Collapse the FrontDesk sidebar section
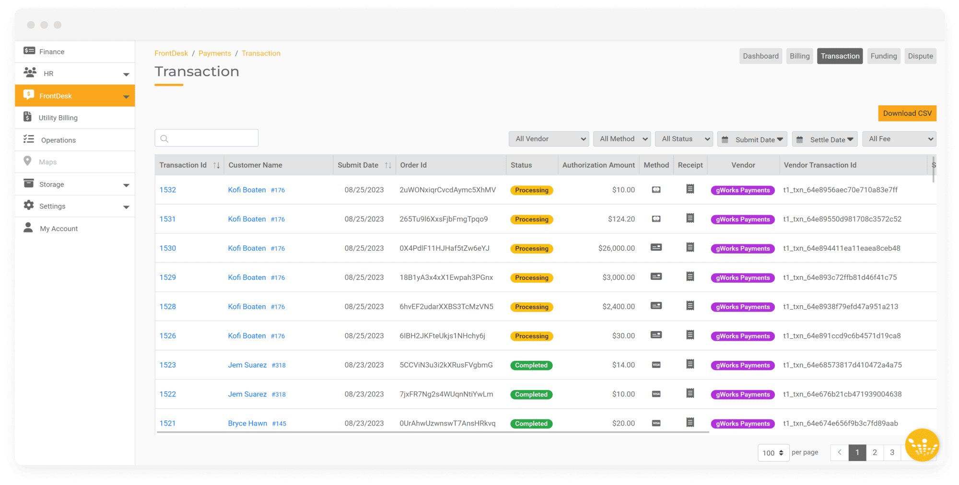 click(127, 95)
